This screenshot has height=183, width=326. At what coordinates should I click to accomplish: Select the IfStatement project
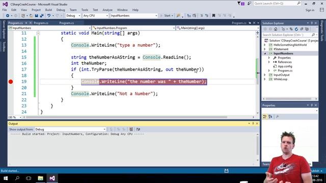coord(281,49)
